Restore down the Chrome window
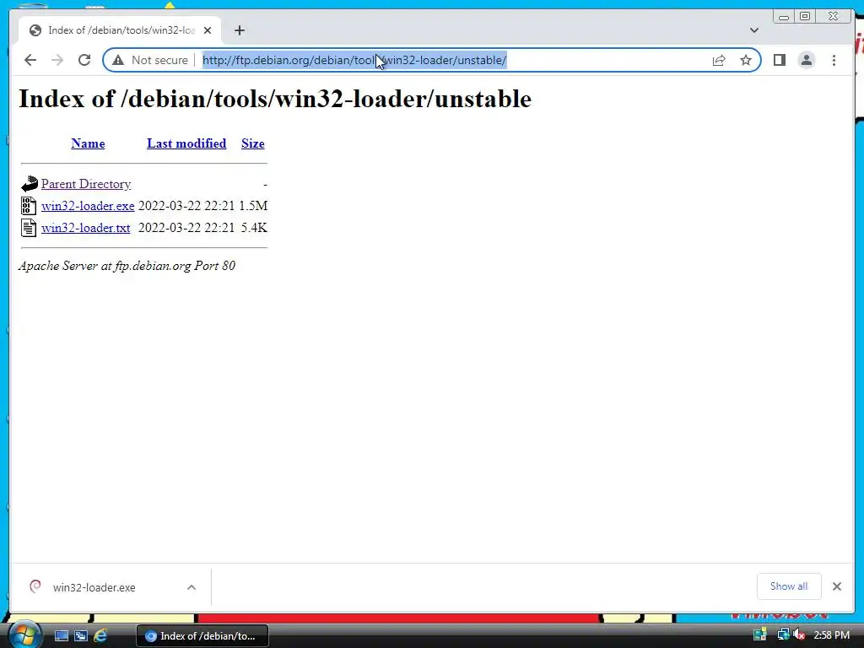 tap(805, 17)
